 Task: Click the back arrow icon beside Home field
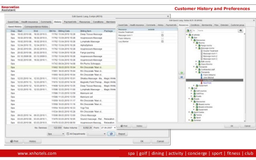(240, 30)
